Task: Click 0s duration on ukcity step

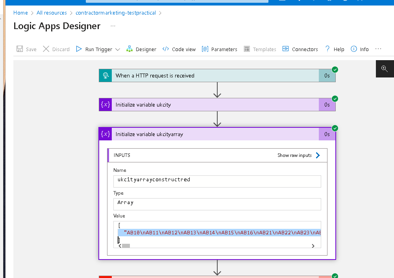Action: pos(327,105)
